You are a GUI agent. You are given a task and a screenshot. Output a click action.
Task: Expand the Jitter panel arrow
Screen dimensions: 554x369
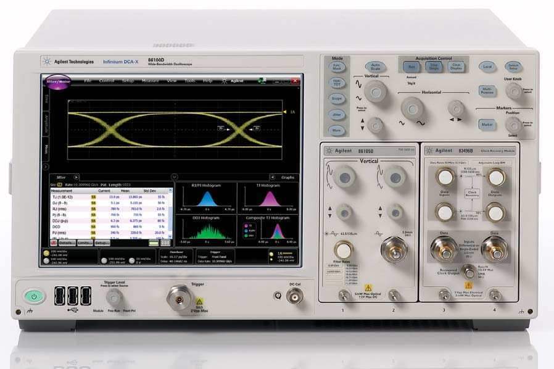point(77,177)
